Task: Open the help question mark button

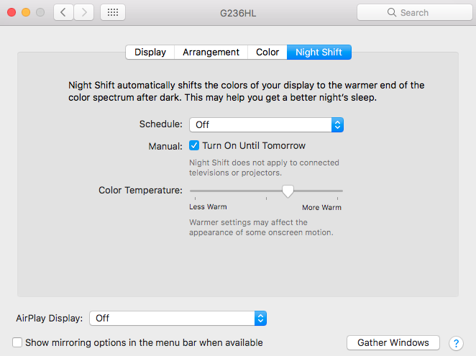Action: pyautogui.click(x=455, y=343)
